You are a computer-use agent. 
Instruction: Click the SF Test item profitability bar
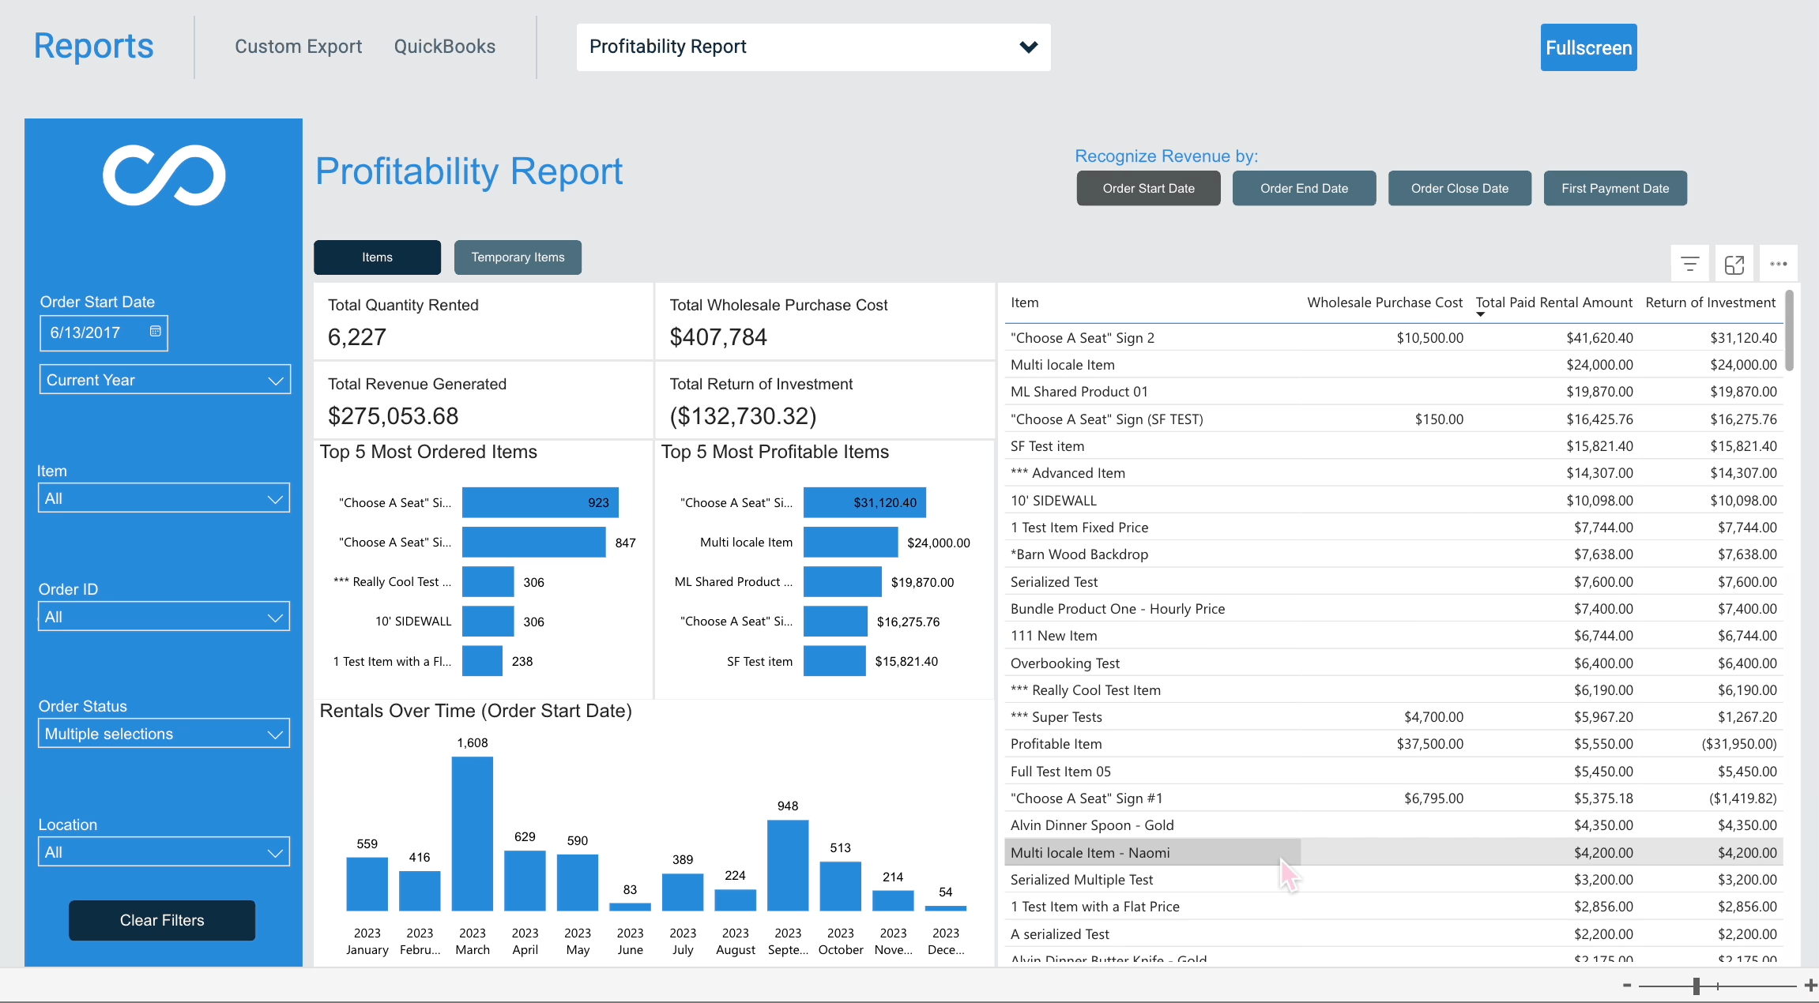[x=834, y=661]
